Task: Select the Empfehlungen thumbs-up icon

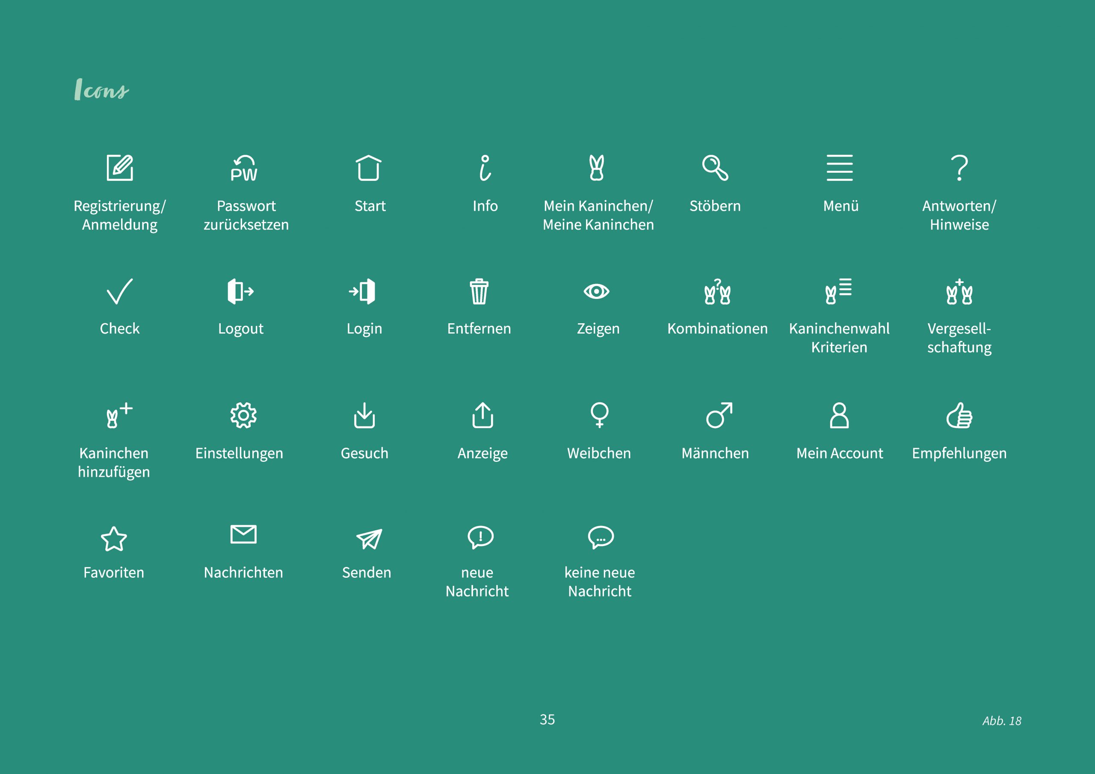Action: (959, 415)
